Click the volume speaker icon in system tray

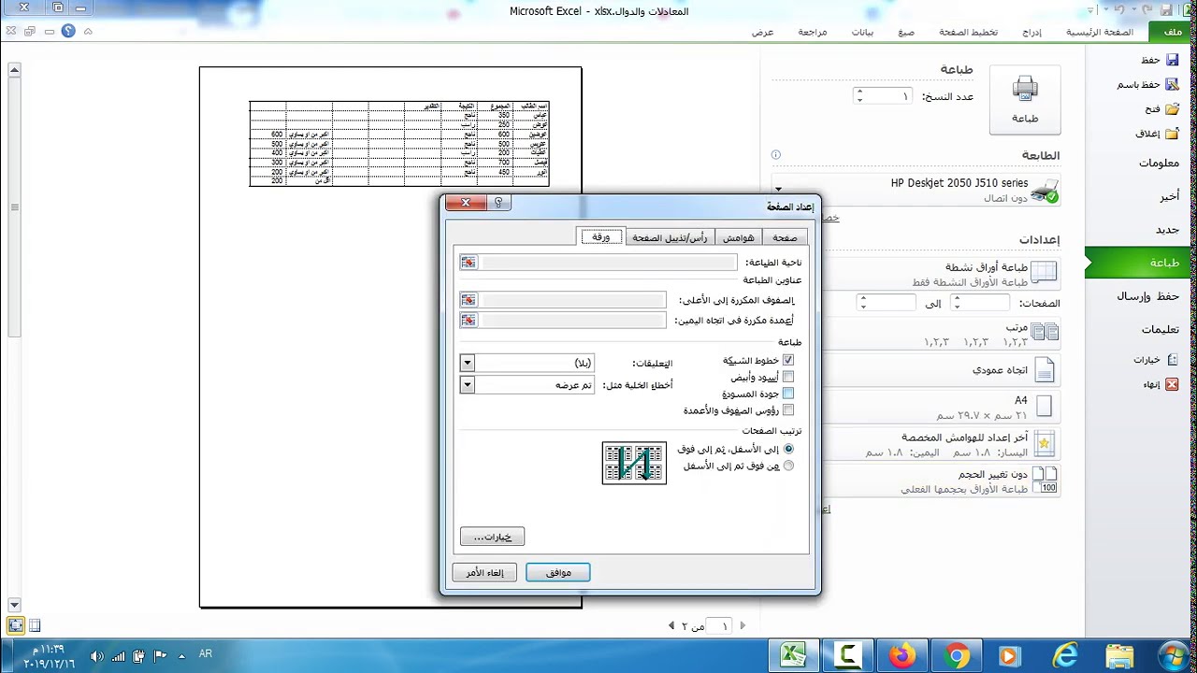(x=97, y=655)
